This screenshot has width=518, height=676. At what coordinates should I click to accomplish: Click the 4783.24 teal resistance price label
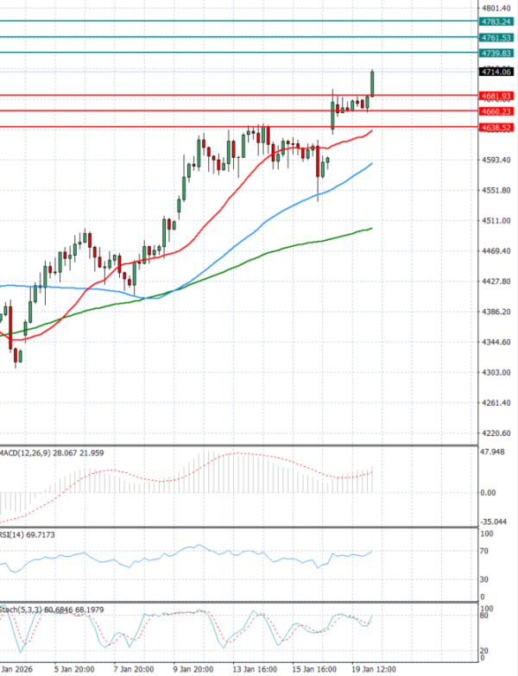click(497, 21)
